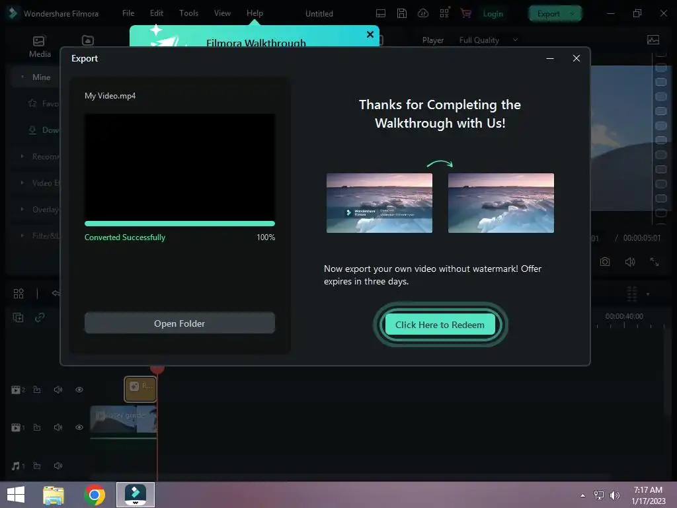The height and width of the screenshot is (508, 677).
Task: Select the Media panel icon
Action: [x=39, y=41]
